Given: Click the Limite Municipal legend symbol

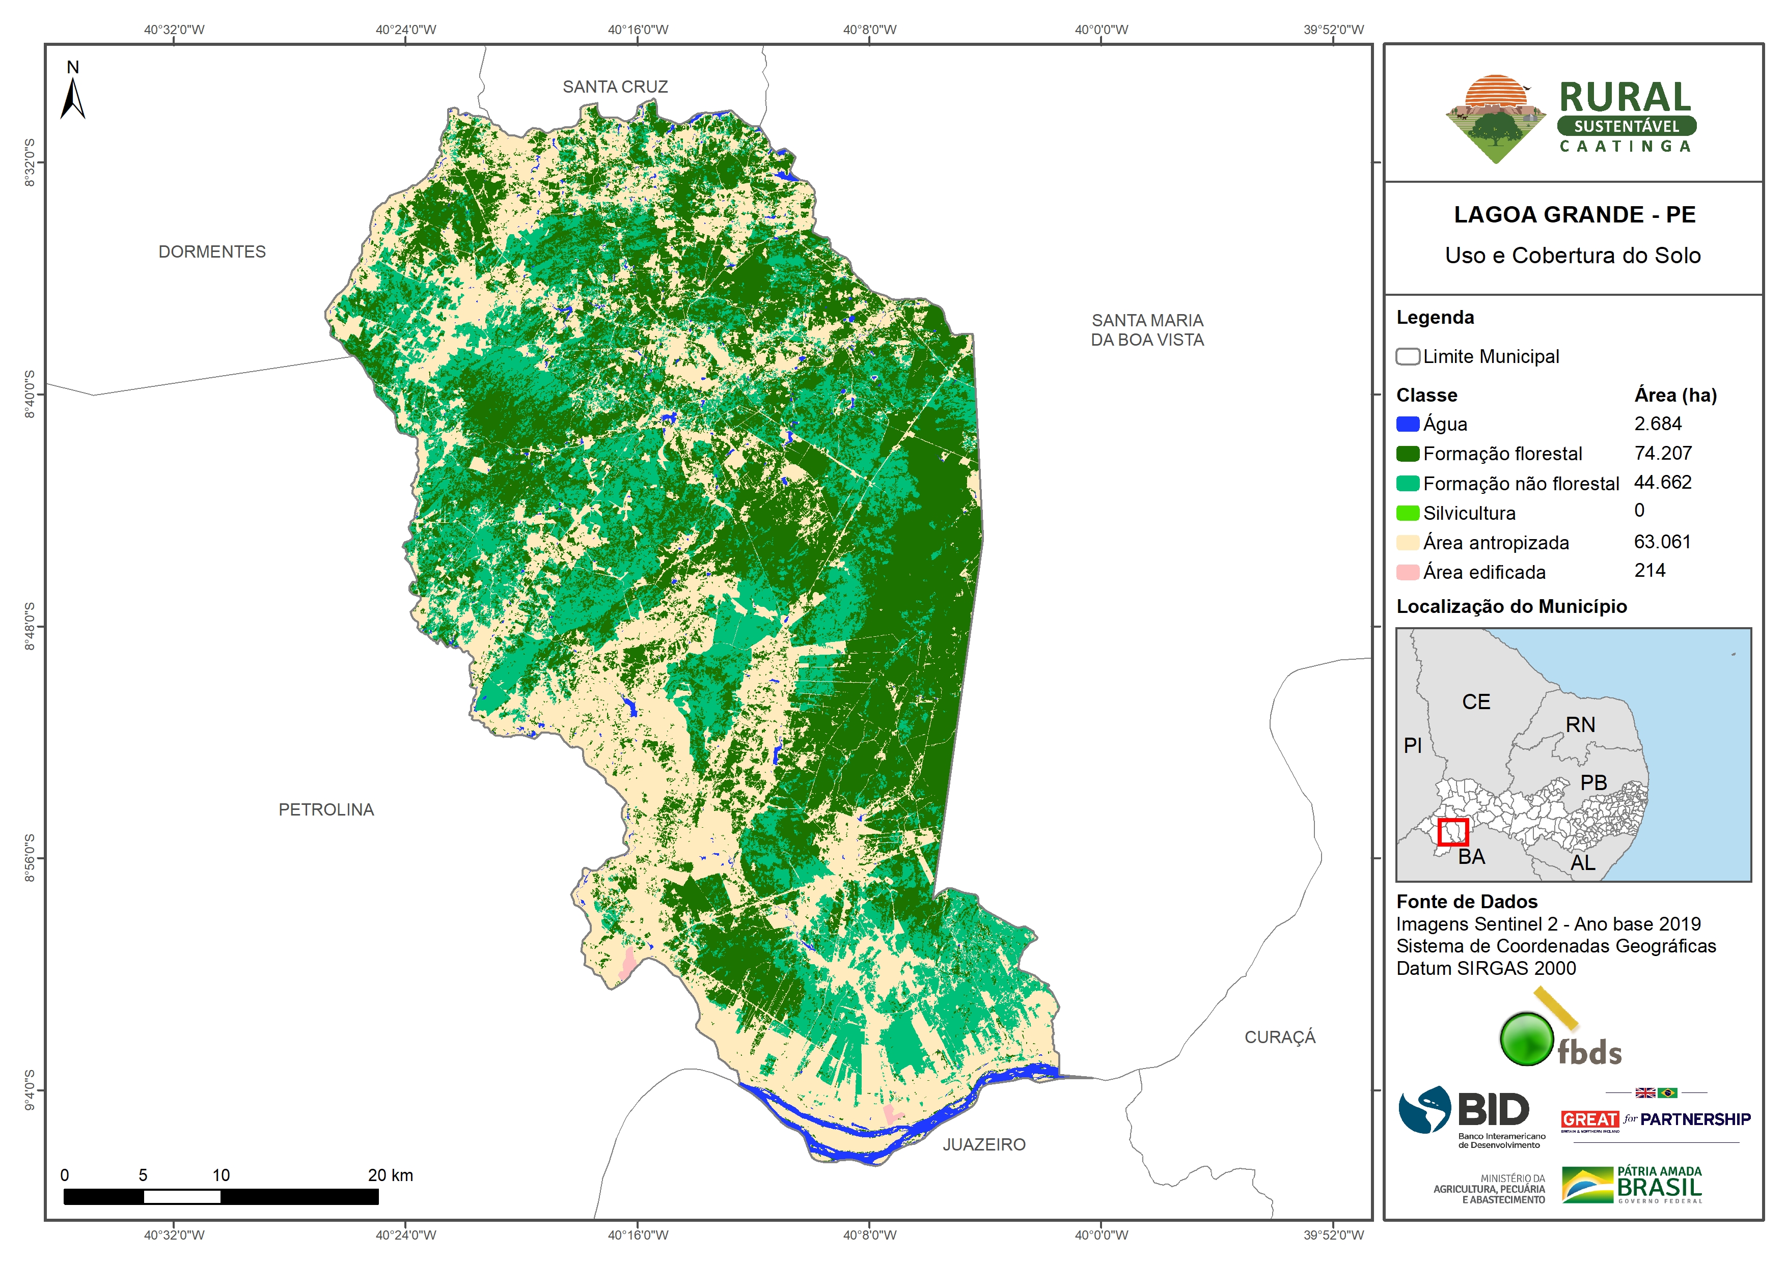Looking at the screenshot, I should [1407, 356].
